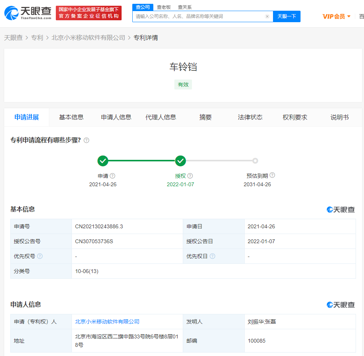The image size is (364, 356).
Task: Switch to the 查老板 tab
Action: [164, 7]
